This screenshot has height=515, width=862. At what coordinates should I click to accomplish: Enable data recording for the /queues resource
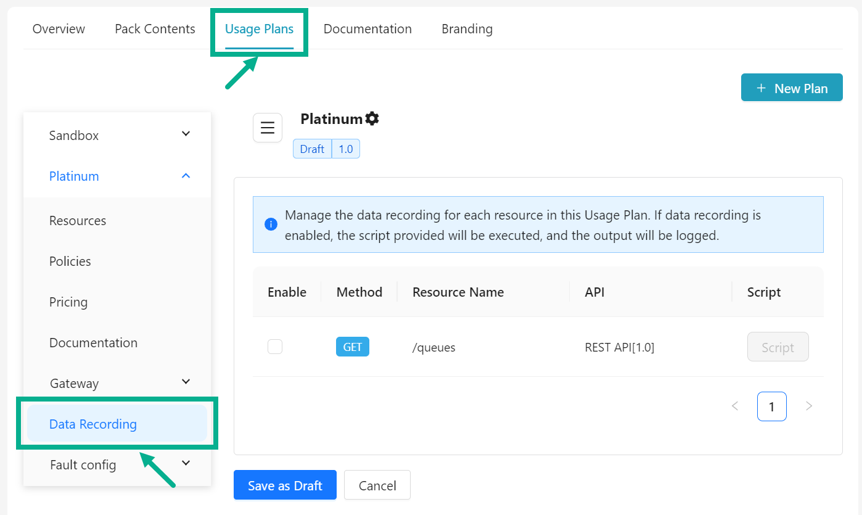(274, 346)
